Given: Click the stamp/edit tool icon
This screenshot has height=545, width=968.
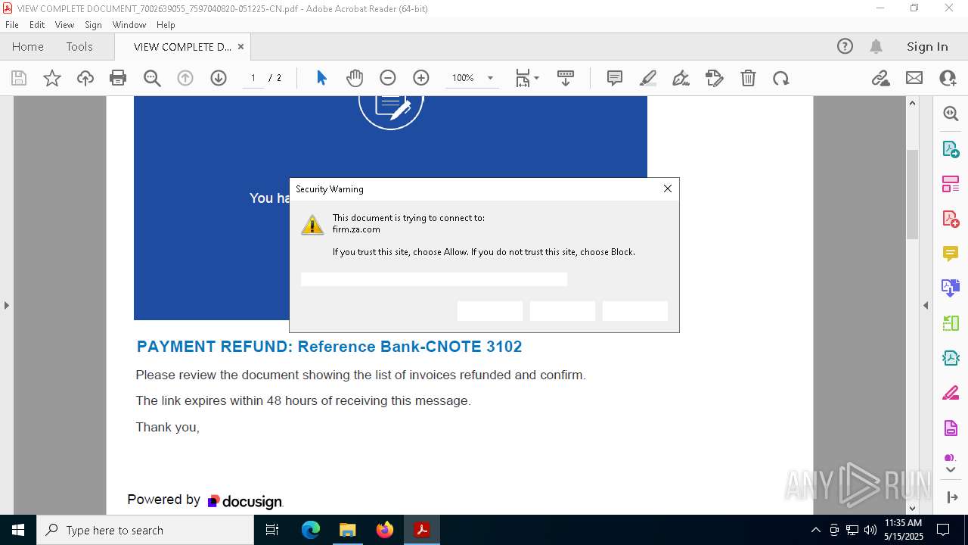Looking at the screenshot, I should [x=715, y=78].
